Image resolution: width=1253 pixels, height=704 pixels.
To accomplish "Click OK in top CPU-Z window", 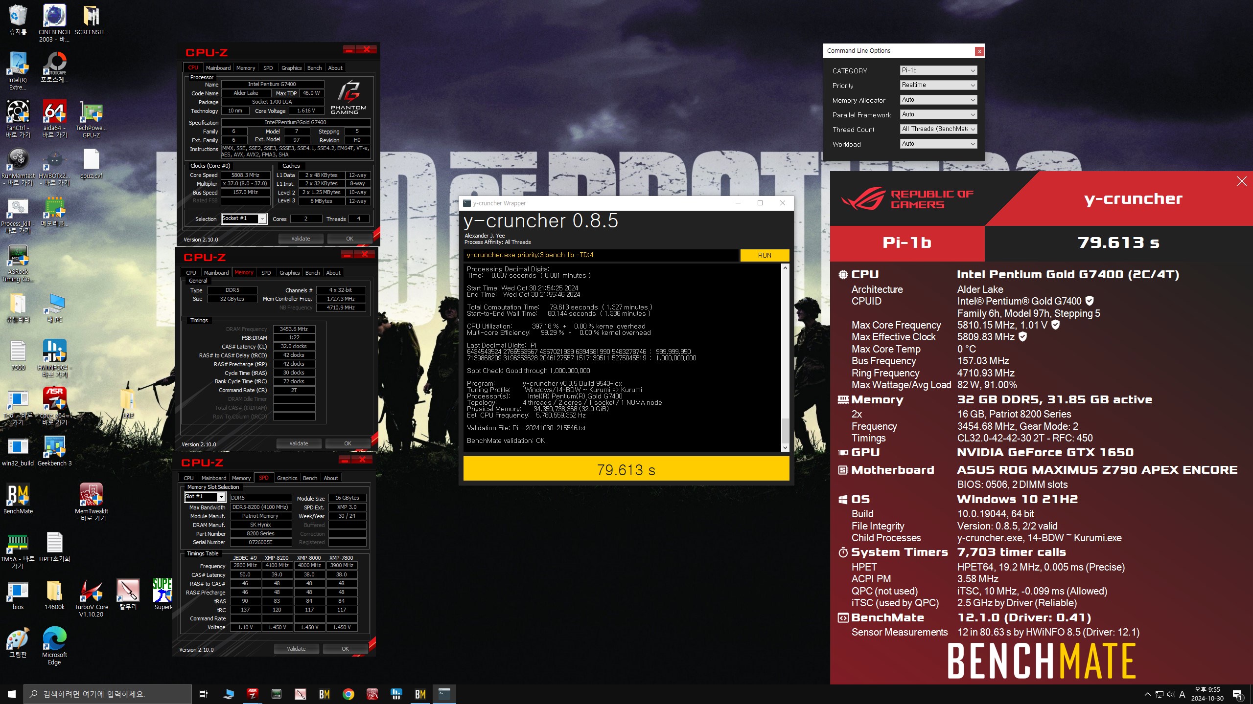I will coord(349,239).
